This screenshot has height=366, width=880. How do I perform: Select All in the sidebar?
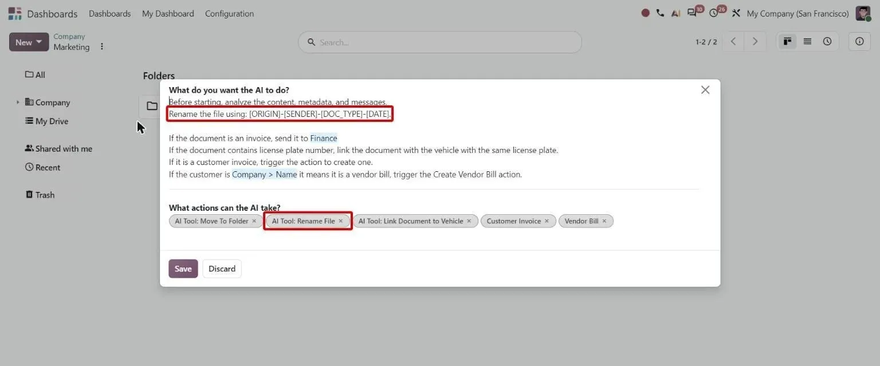(35, 74)
